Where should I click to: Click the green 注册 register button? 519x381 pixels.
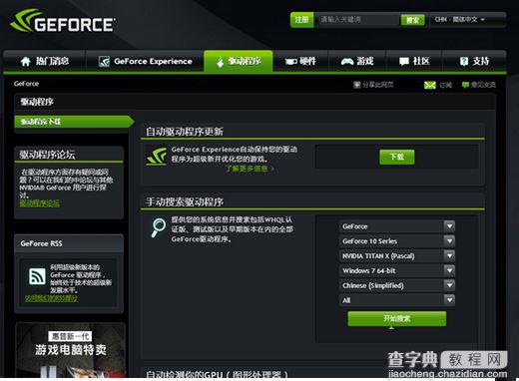301,20
